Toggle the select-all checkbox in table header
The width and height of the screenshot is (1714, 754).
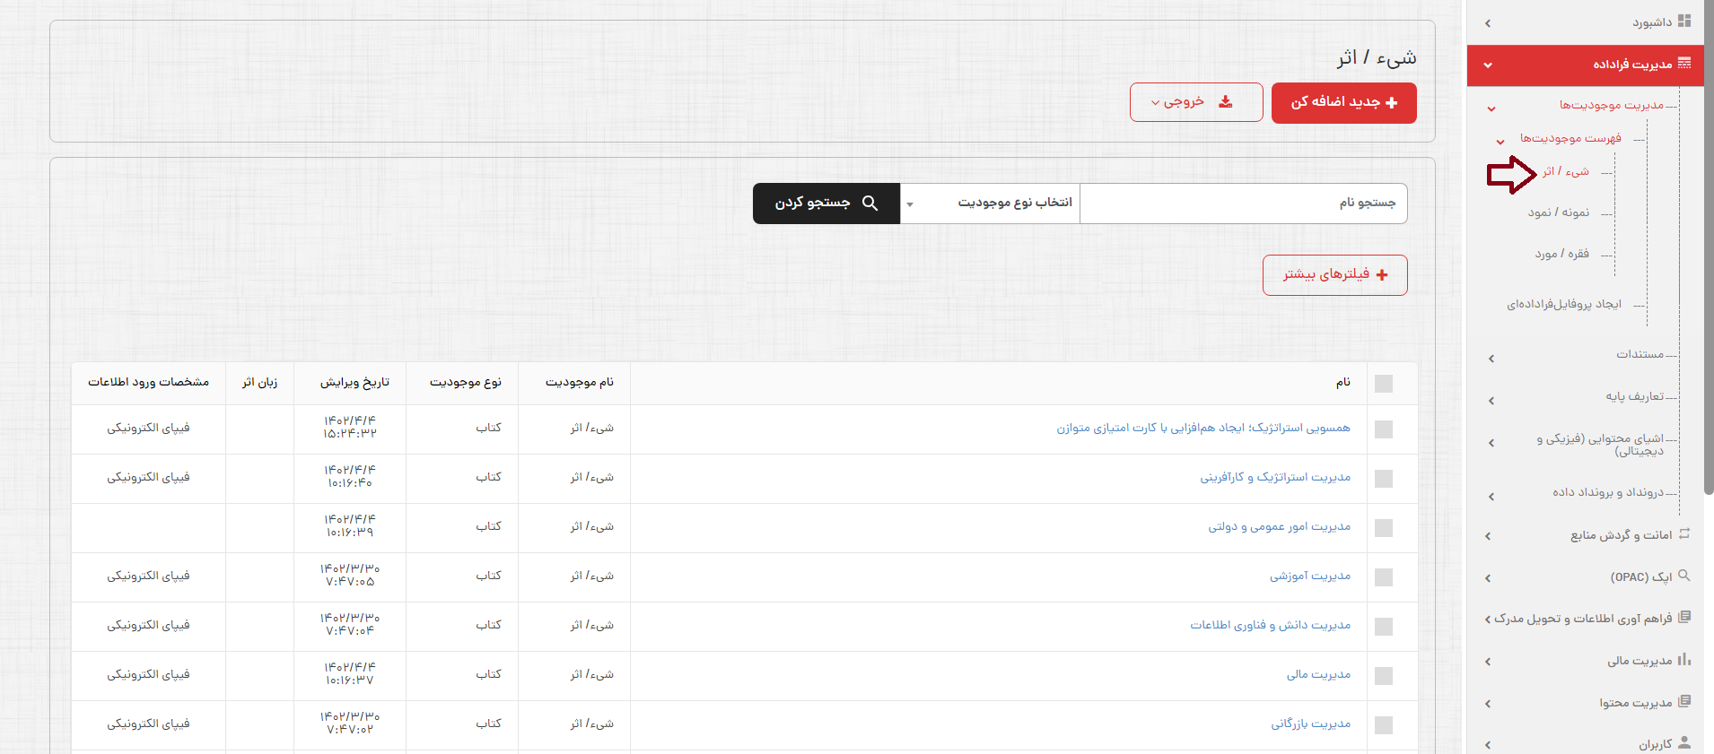(x=1384, y=384)
